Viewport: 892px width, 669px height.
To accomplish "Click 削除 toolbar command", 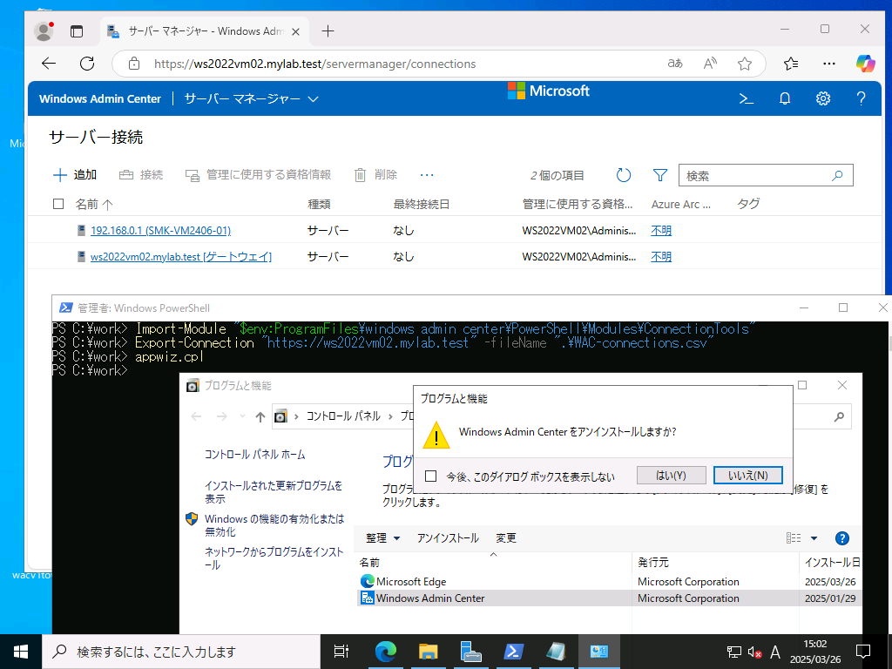I will [x=375, y=175].
